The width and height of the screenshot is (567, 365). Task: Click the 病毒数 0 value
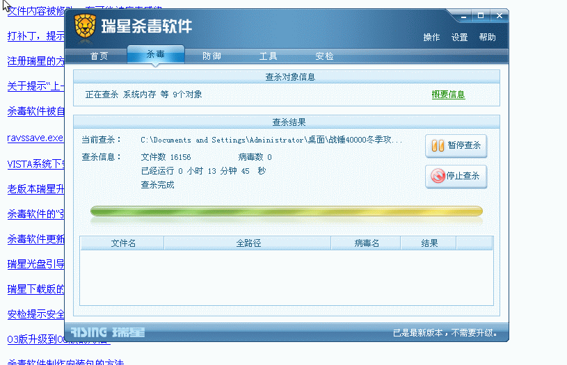pos(255,157)
